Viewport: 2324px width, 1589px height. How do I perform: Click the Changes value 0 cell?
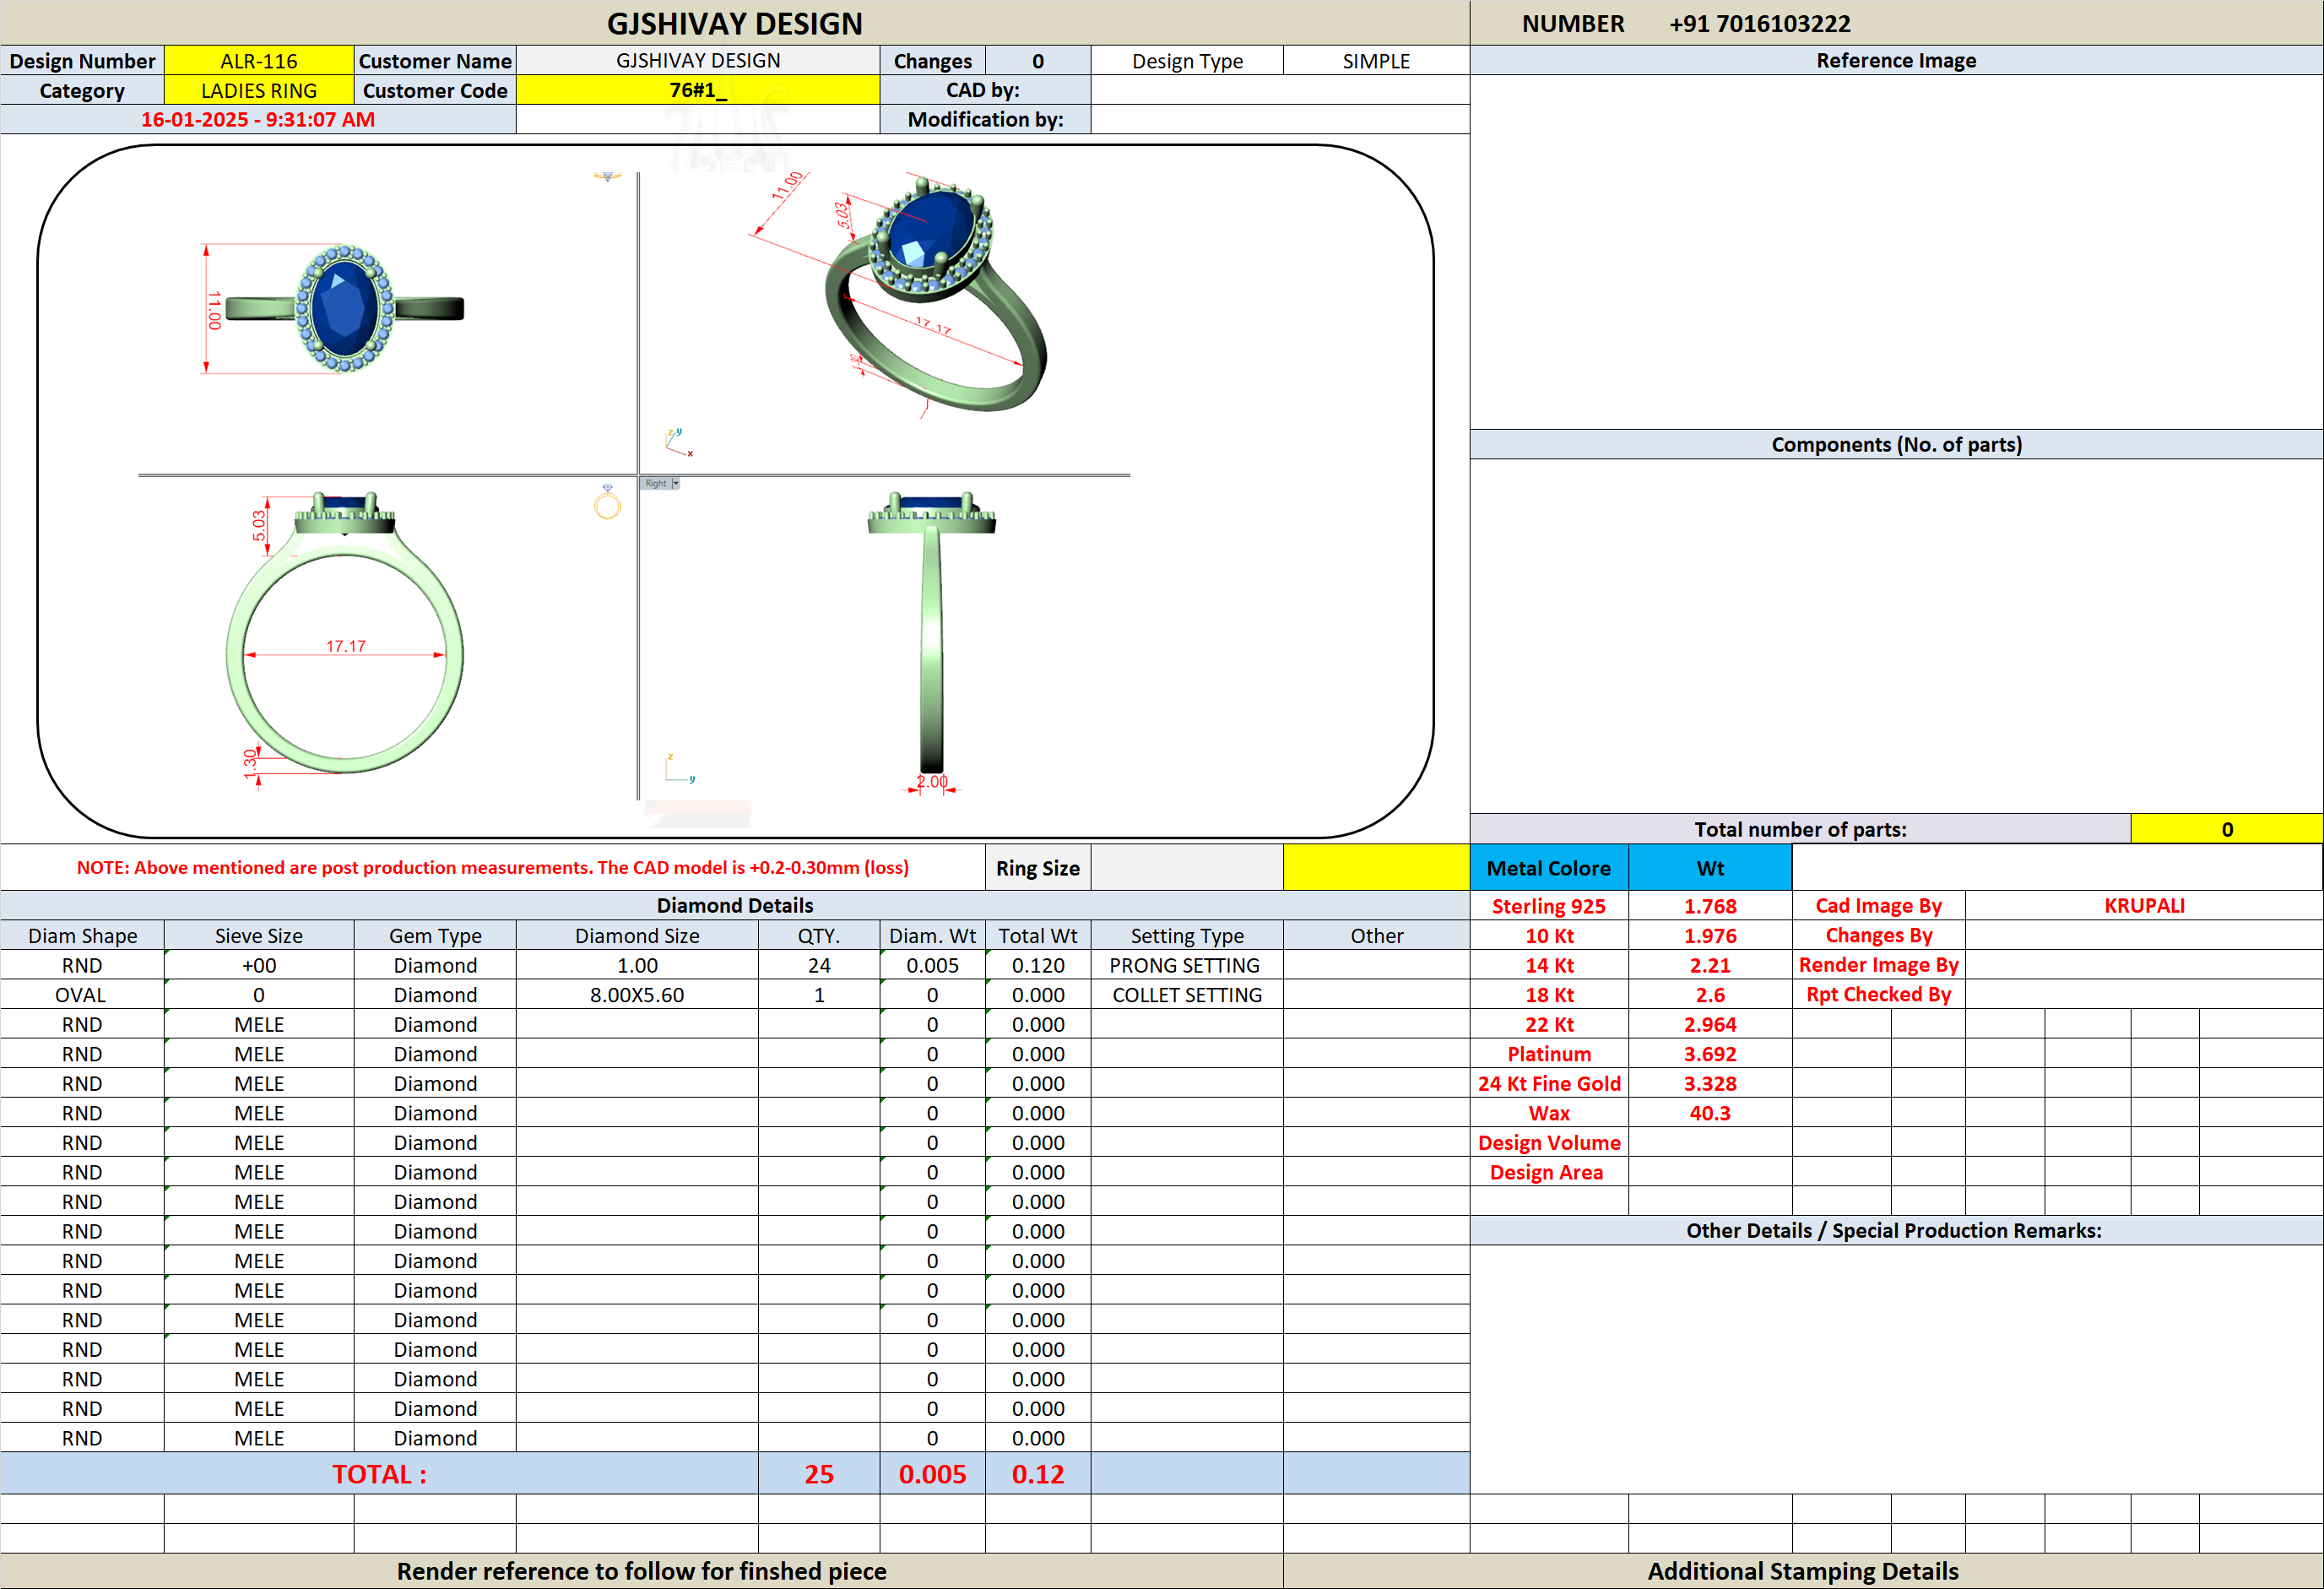point(1038,61)
